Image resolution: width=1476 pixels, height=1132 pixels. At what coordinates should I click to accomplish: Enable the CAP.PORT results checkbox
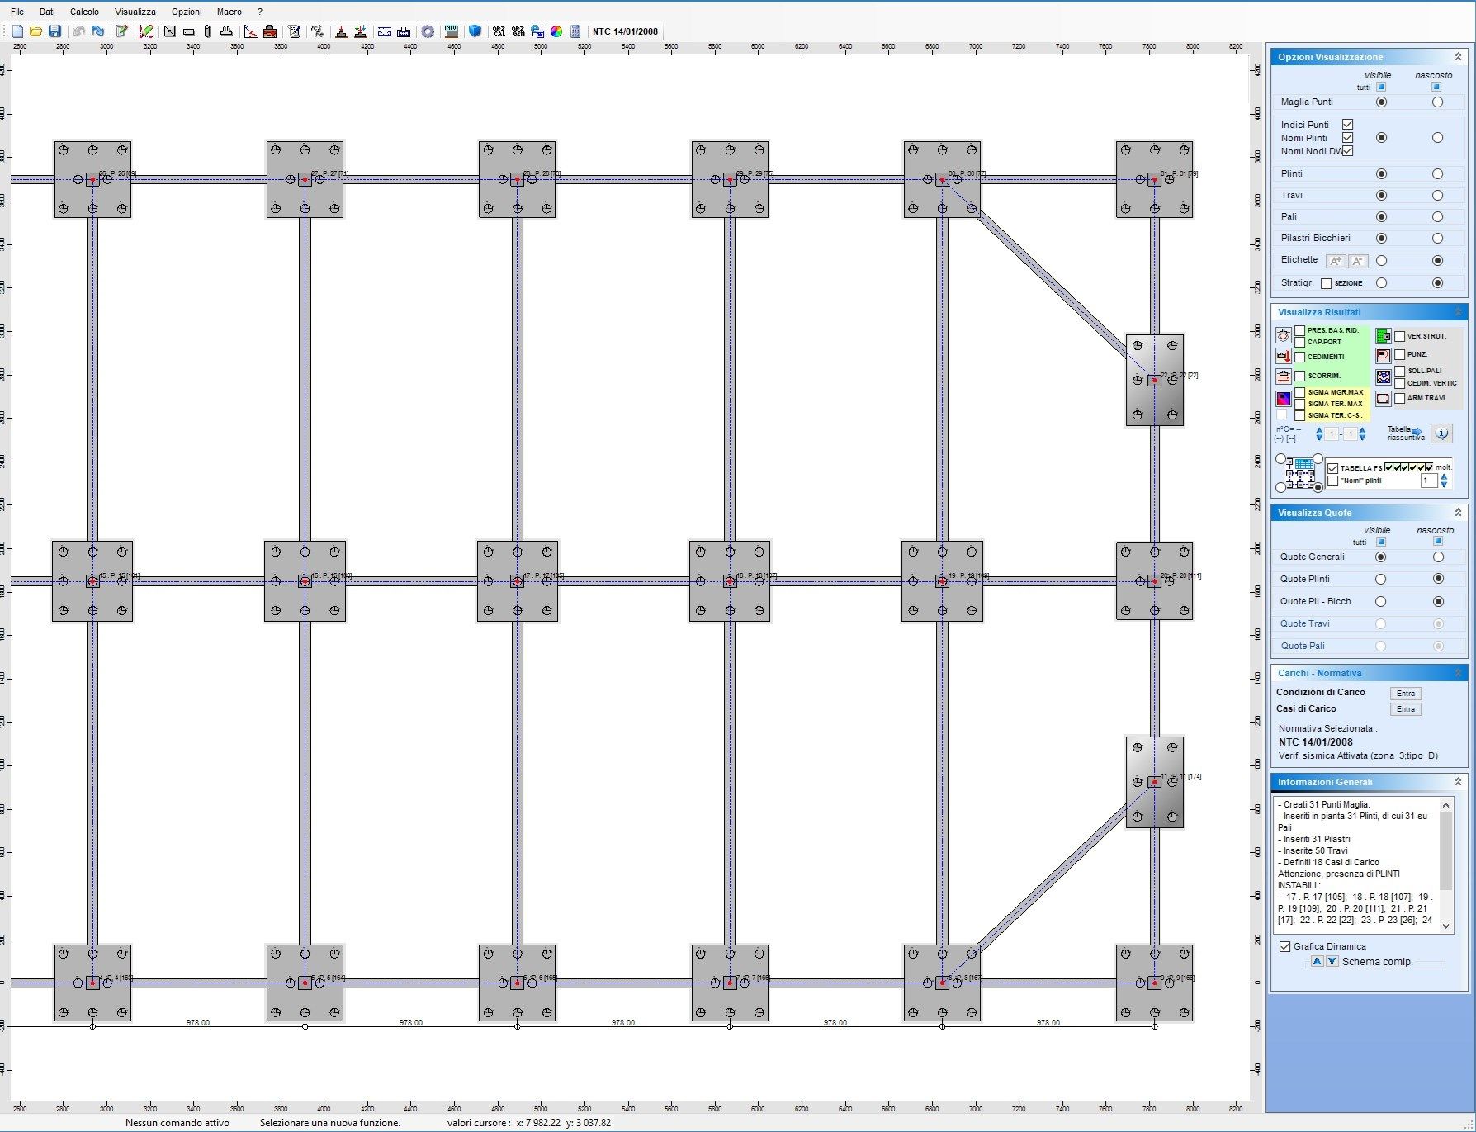[x=1300, y=342]
